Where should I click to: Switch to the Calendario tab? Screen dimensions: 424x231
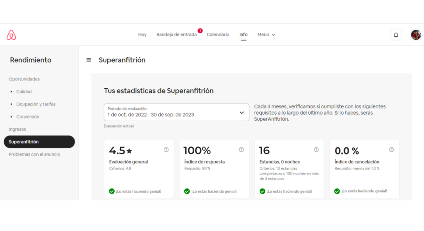click(x=218, y=35)
